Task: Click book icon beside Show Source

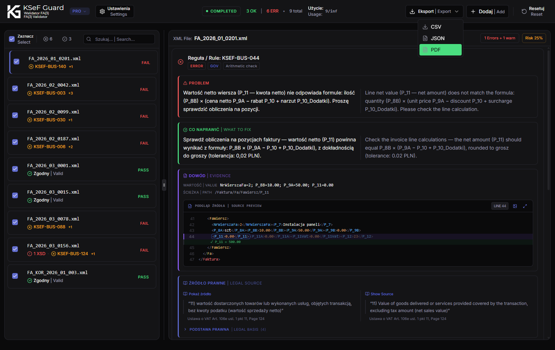Action: [x=367, y=294]
